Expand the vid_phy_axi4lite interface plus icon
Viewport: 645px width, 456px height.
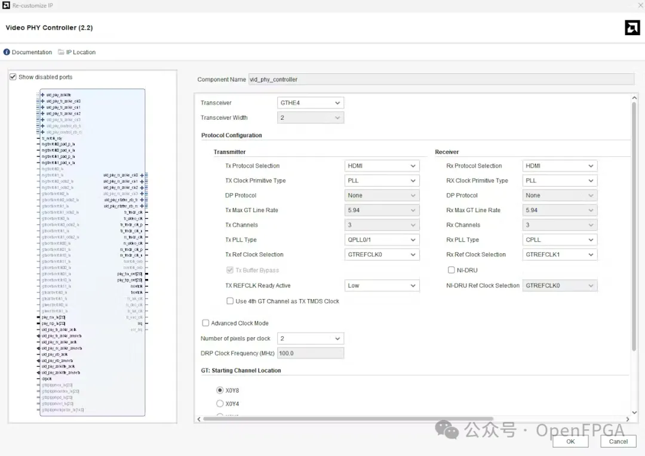pos(42,95)
